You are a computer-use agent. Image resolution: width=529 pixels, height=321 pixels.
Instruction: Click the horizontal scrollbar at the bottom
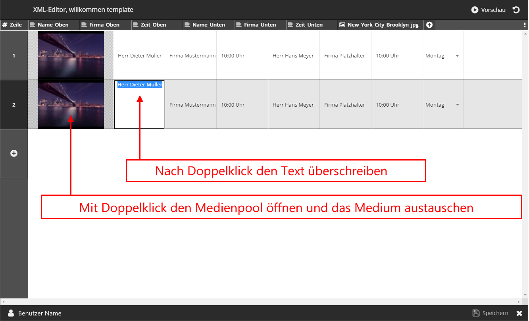click(262, 302)
